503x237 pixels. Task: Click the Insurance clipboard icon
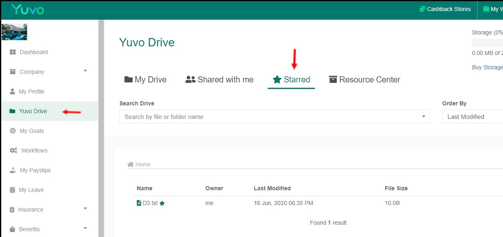click(x=12, y=210)
